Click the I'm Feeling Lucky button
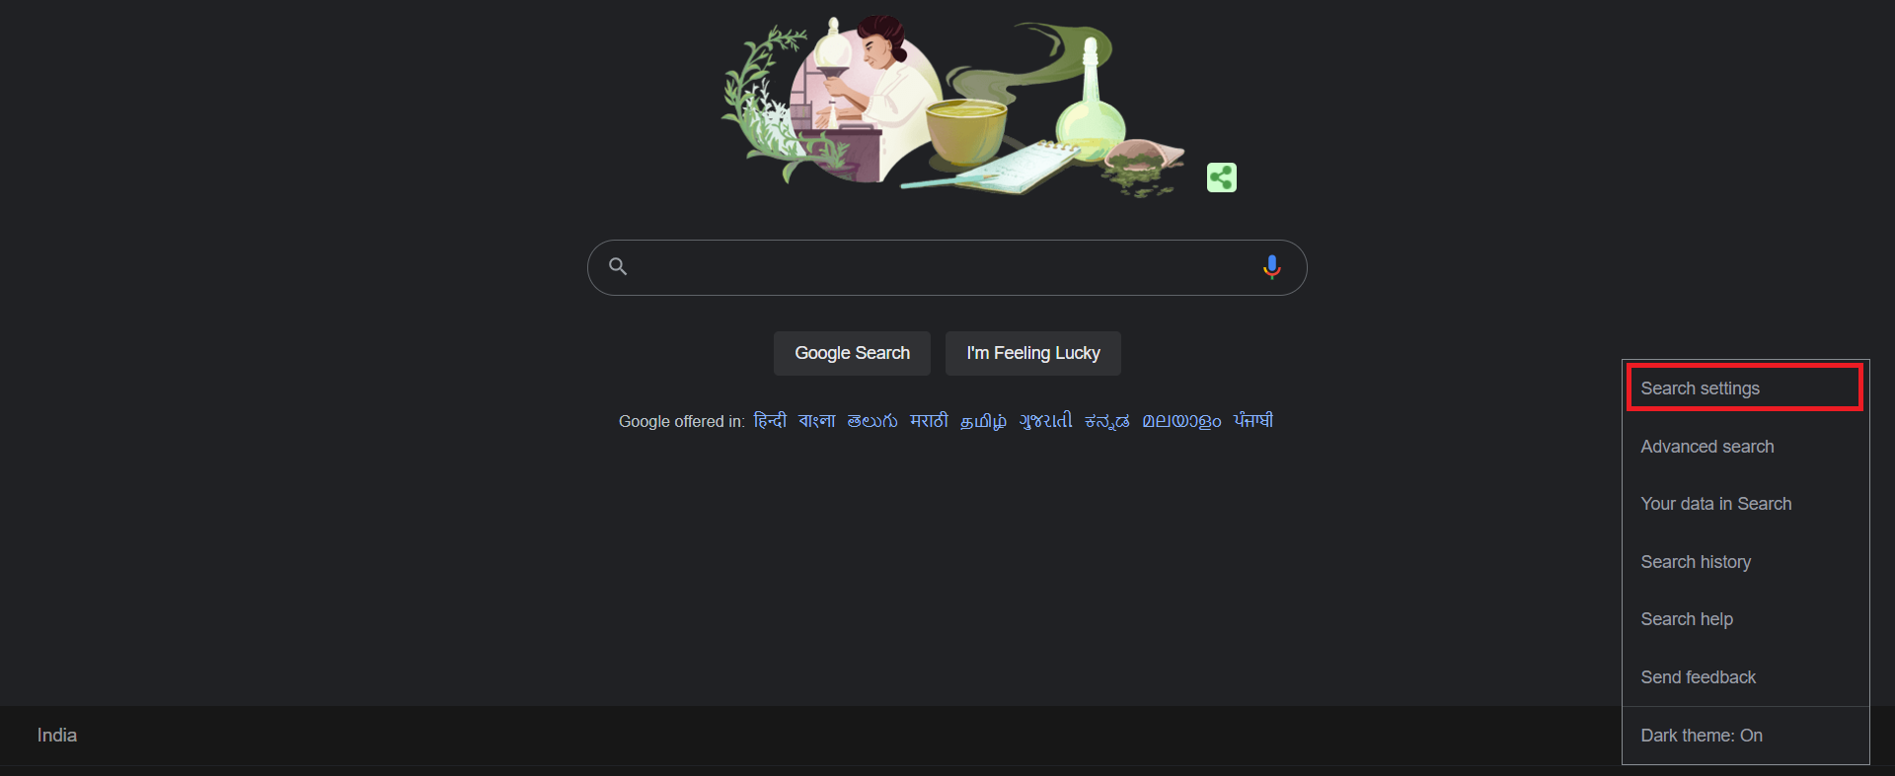Image resolution: width=1895 pixels, height=776 pixels. (1033, 353)
